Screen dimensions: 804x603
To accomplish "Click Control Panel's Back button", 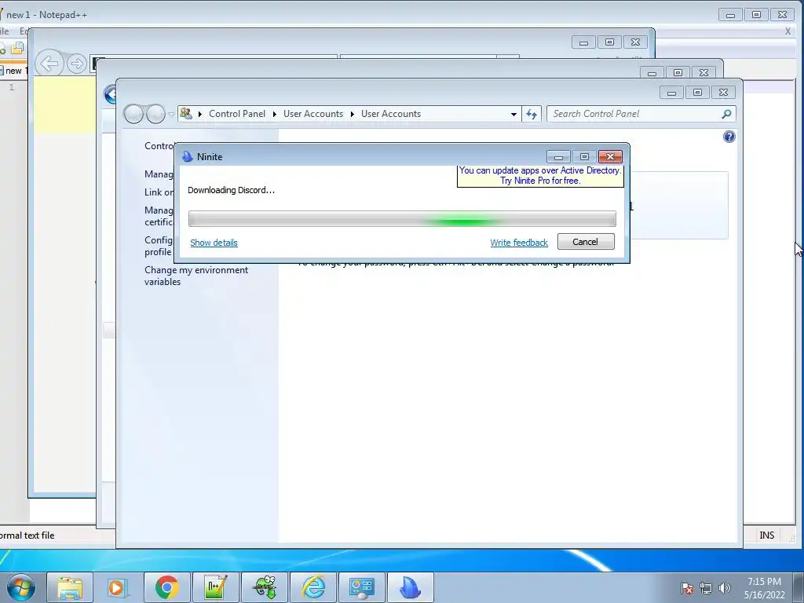I will (133, 114).
